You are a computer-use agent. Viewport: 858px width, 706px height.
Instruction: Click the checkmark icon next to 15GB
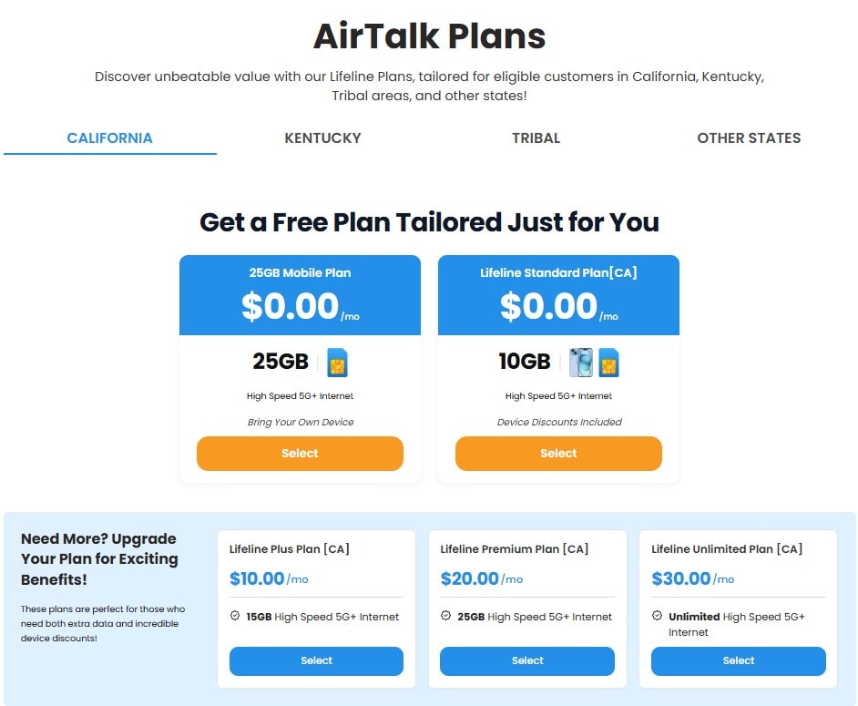point(235,616)
